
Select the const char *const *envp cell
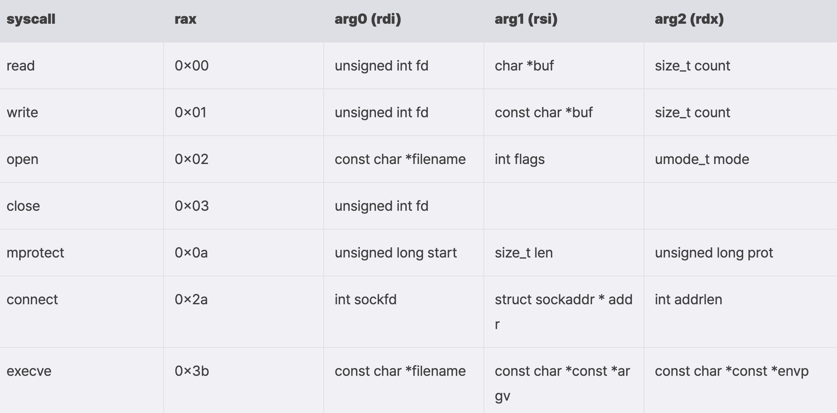[732, 371]
